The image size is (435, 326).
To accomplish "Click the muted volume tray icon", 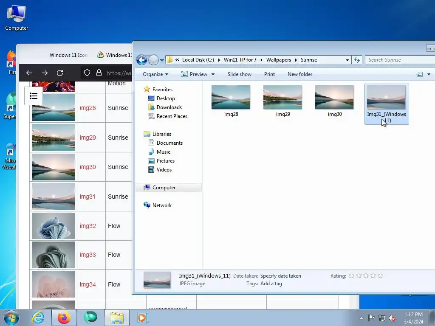I will point(392,318).
